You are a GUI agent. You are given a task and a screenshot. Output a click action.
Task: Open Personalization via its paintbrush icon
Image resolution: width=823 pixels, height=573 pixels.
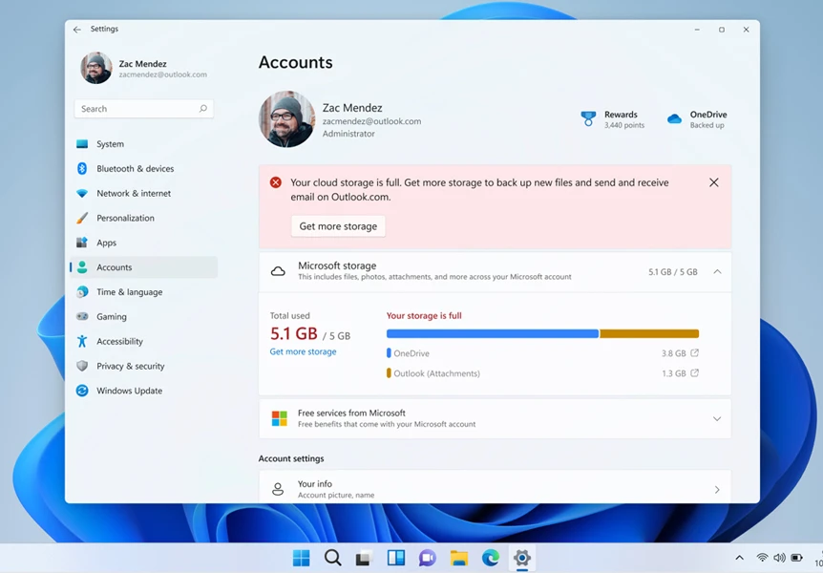tap(82, 218)
